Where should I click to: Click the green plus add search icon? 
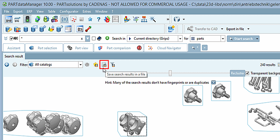coord(107,38)
